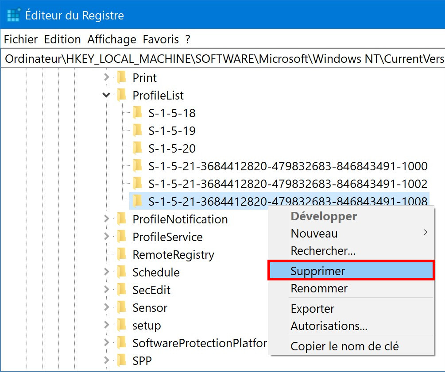Image resolution: width=445 pixels, height=372 pixels.
Task: Select the RemoteRegistry key label
Action: (174, 255)
